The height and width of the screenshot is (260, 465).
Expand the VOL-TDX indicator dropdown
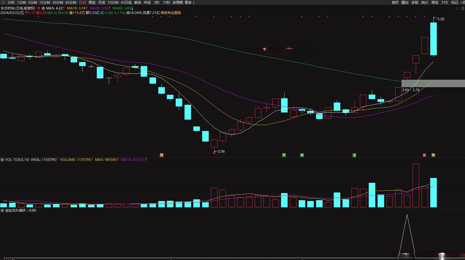[x=2, y=160]
